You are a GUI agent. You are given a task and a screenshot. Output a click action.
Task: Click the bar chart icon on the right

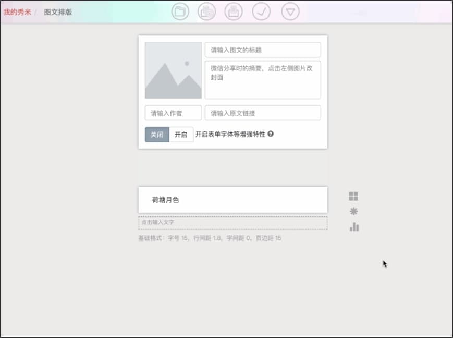[x=354, y=227]
